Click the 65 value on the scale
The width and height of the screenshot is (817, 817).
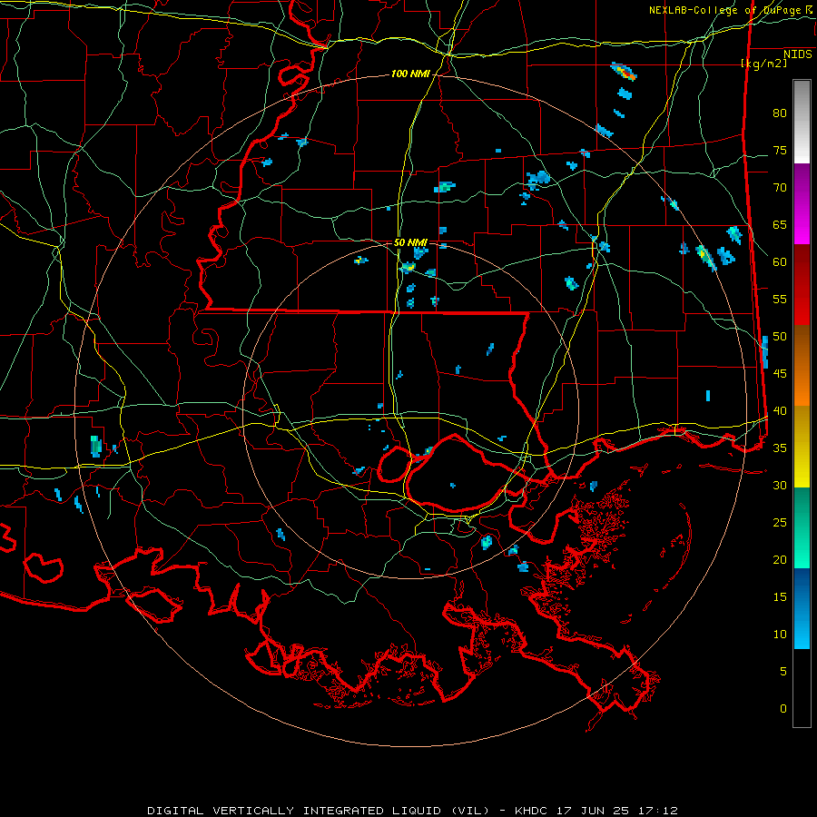[x=780, y=225]
